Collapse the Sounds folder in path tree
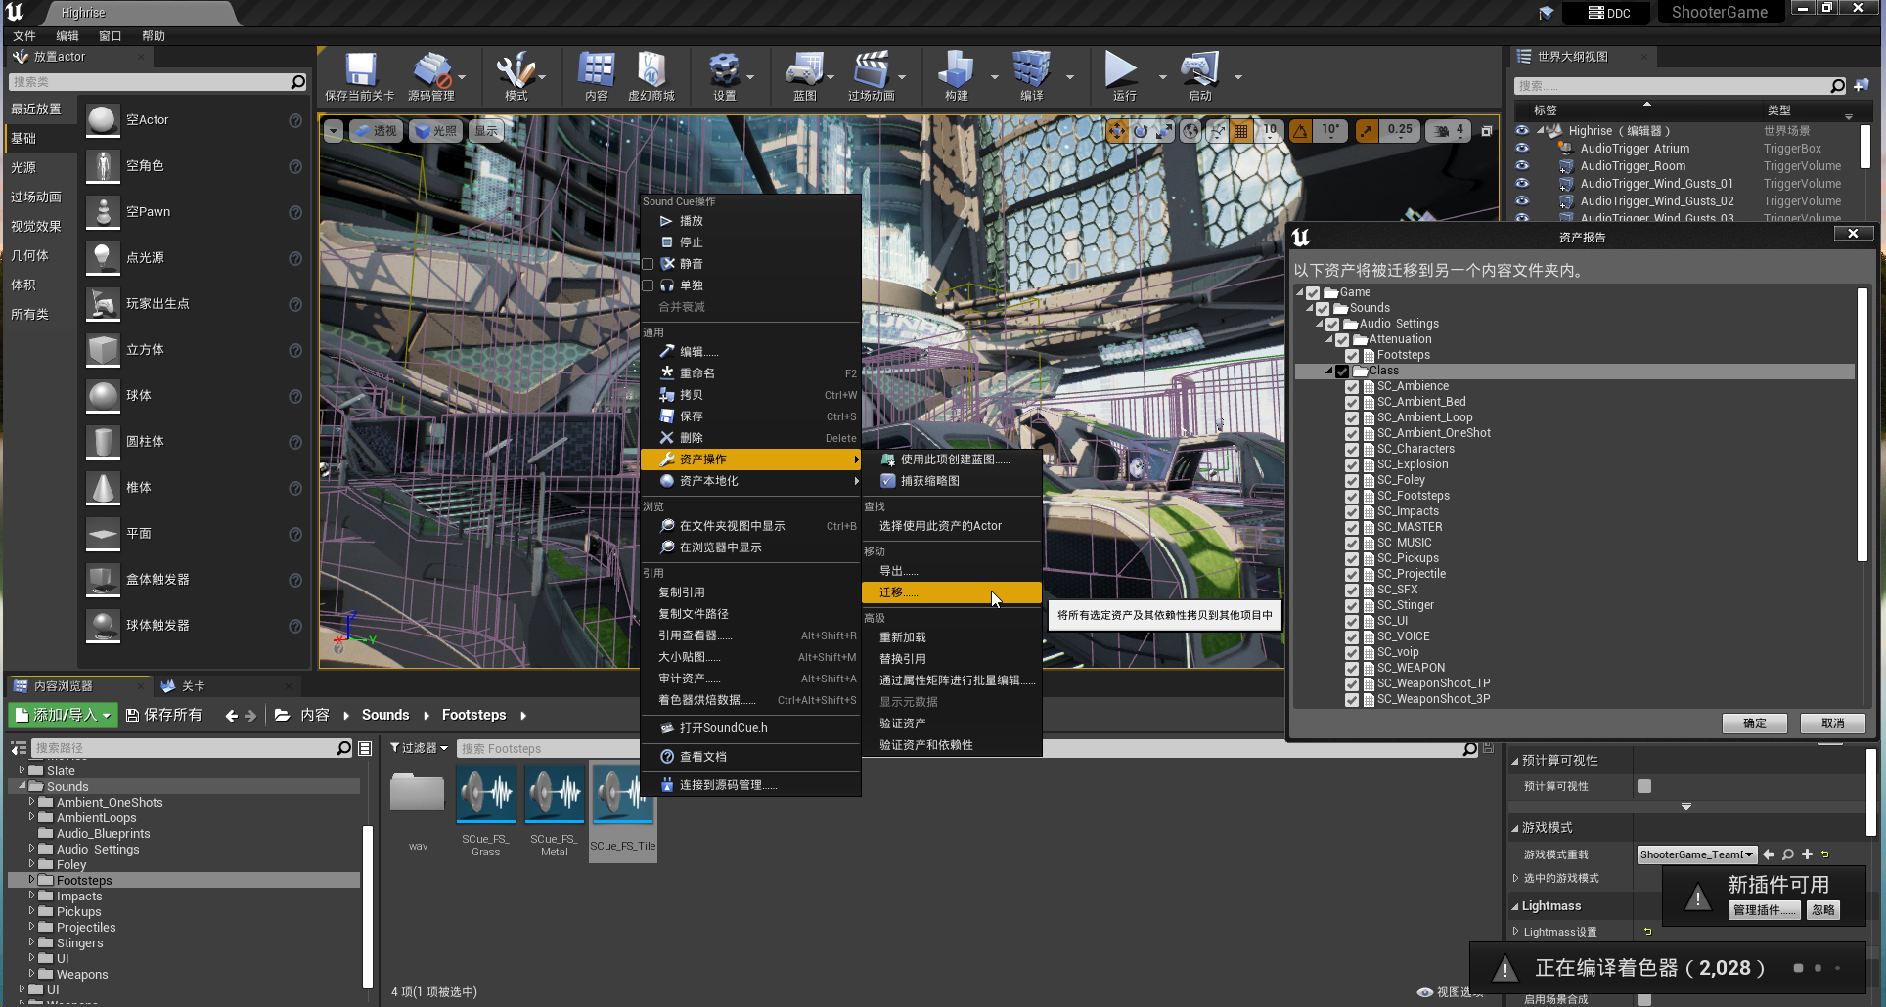 22,786
